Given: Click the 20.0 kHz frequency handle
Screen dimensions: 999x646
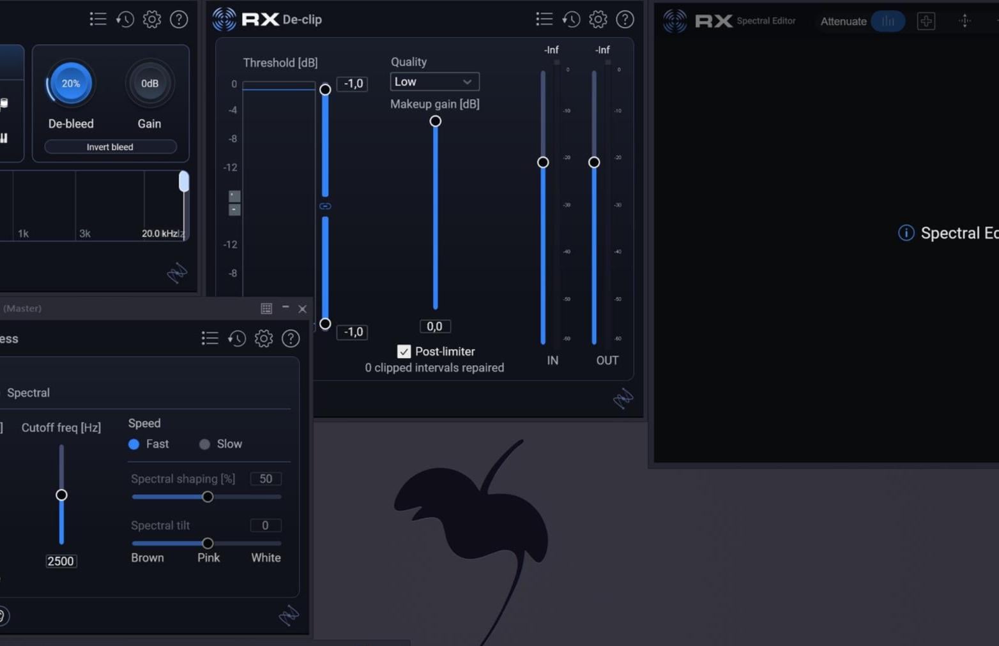Looking at the screenshot, I should click(x=184, y=181).
